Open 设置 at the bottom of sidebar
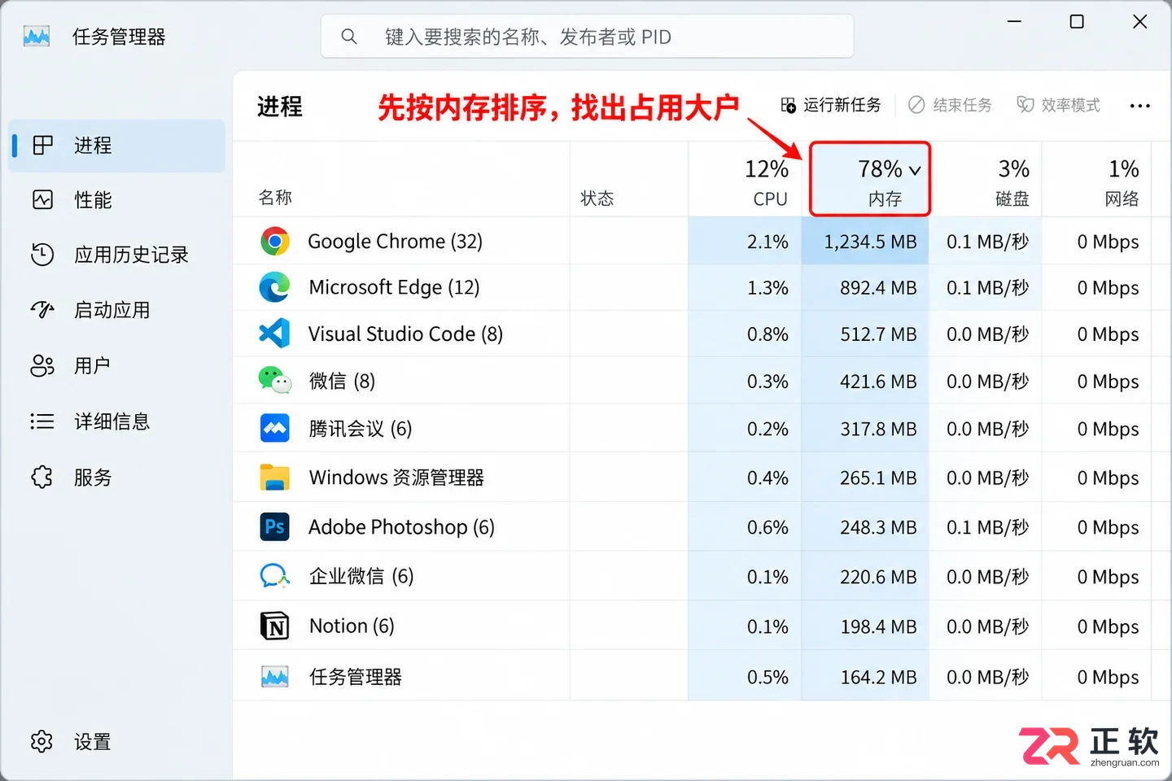Viewport: 1172px width, 781px height. click(117, 742)
